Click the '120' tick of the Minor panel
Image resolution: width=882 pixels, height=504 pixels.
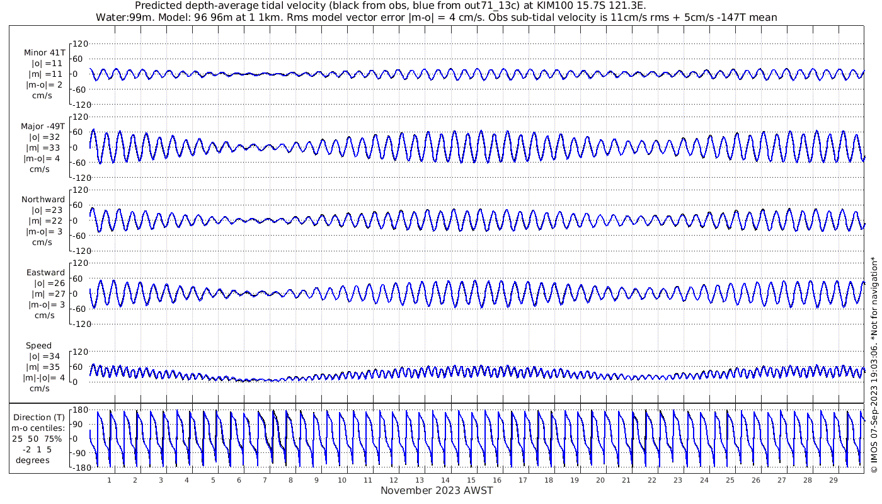[x=81, y=43]
